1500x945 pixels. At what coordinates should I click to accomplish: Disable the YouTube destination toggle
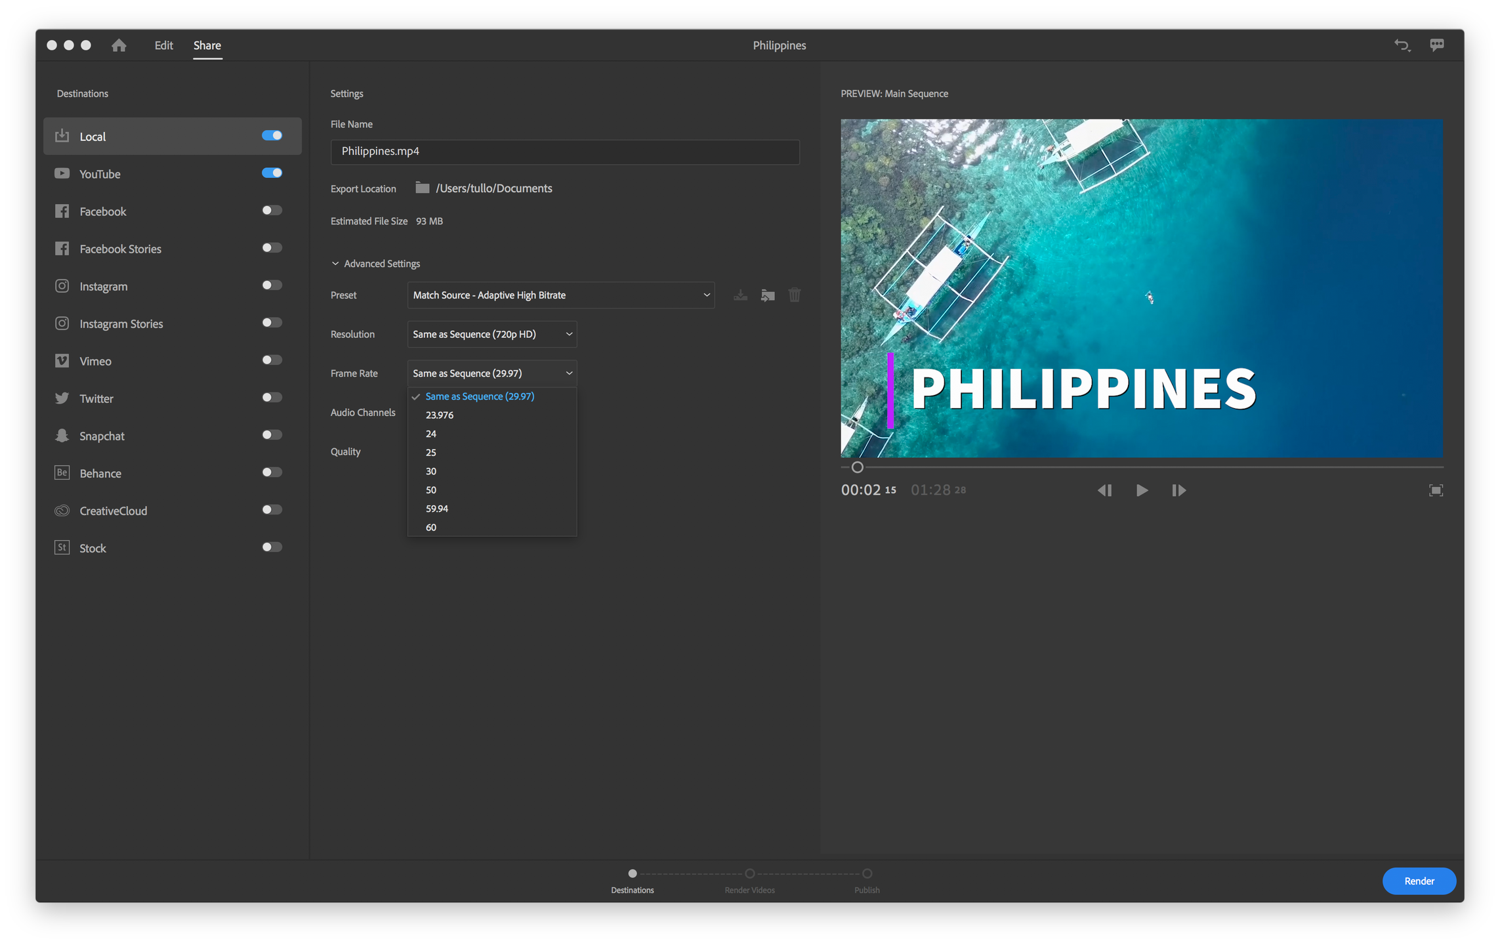[x=272, y=173]
